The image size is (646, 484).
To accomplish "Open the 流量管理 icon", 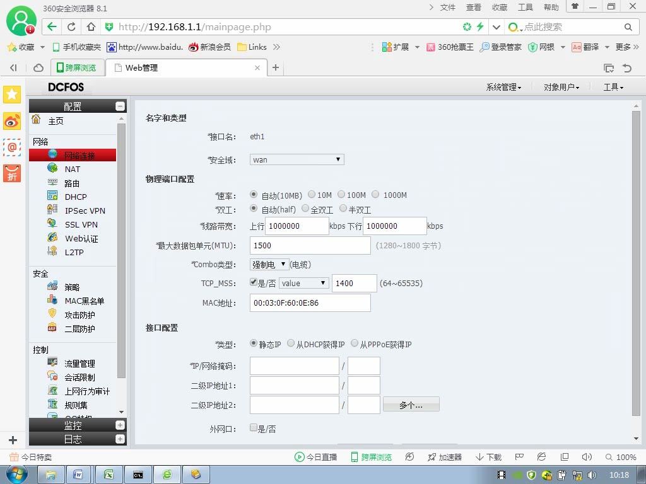I will click(x=52, y=362).
